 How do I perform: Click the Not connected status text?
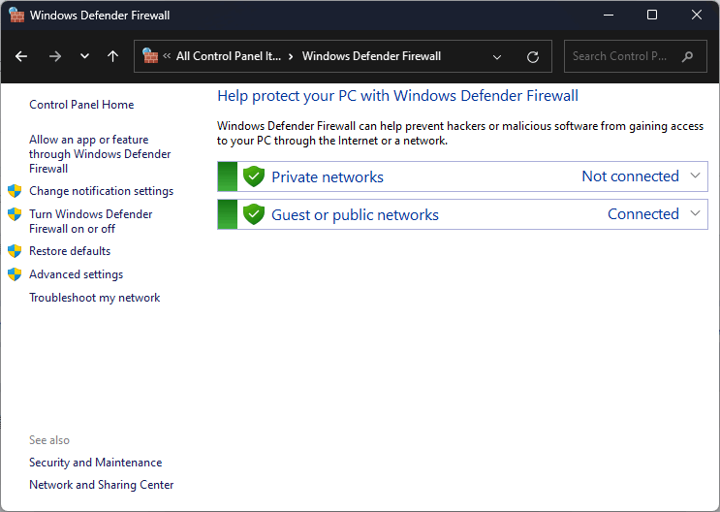630,176
